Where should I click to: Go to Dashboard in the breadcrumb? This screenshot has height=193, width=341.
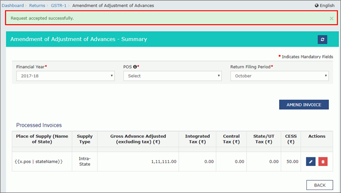tap(13, 6)
